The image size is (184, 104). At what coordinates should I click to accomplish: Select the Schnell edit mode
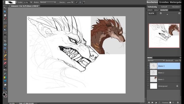(x=164, y=7)
